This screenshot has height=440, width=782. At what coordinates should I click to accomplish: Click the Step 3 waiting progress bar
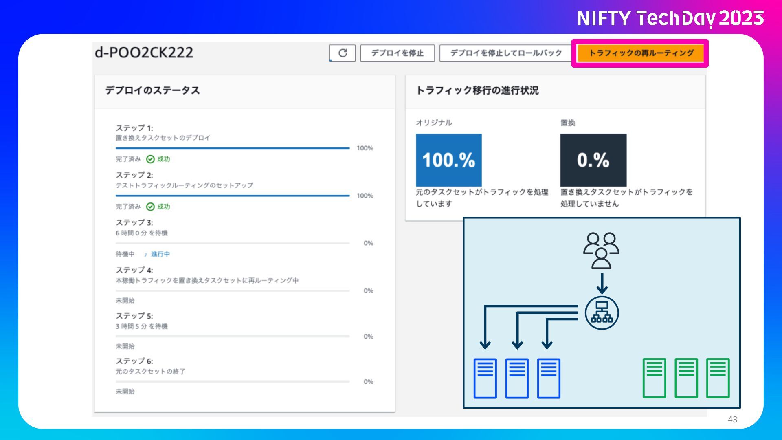[233, 243]
